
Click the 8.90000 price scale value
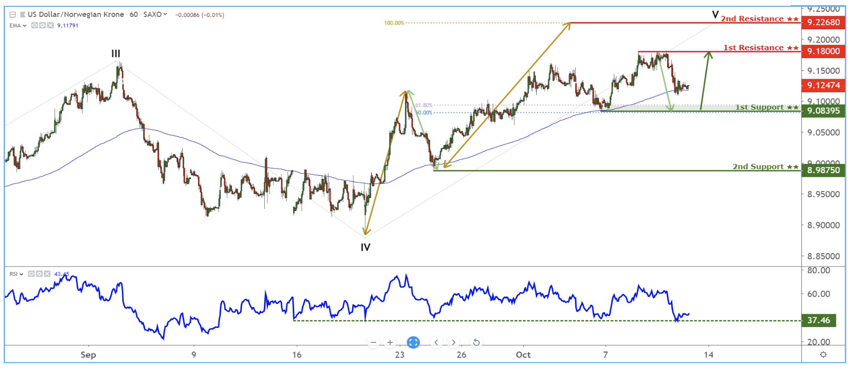point(823,225)
